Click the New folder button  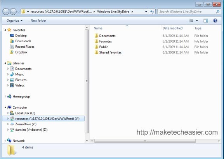(38, 21)
